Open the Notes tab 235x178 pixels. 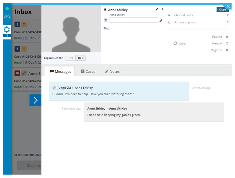(112, 72)
